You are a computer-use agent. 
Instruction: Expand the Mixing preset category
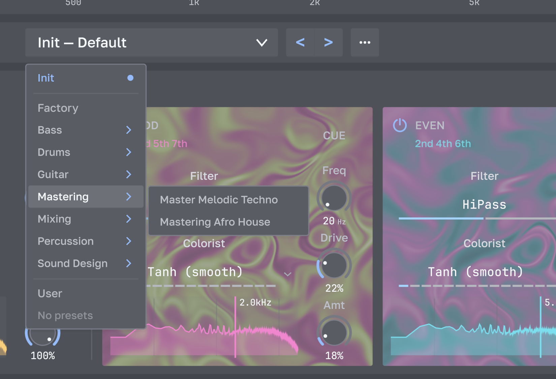click(86, 219)
